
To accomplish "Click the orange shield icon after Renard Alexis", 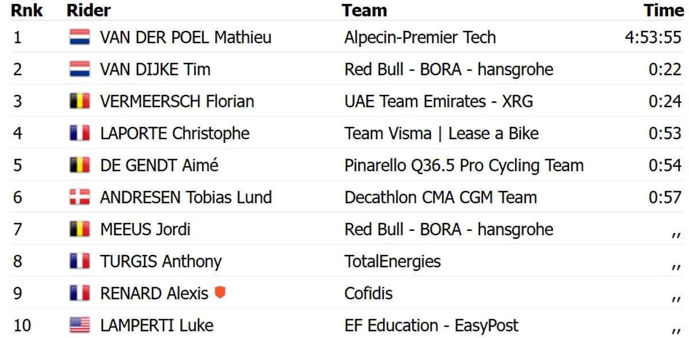I will click(x=219, y=293).
